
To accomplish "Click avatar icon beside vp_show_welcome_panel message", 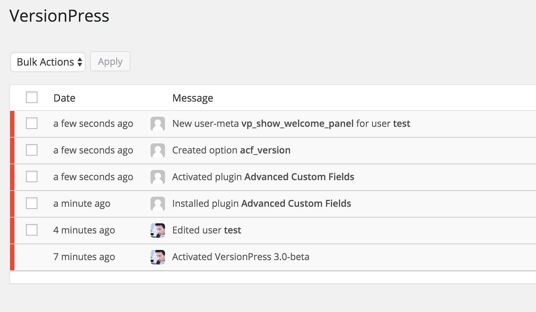I will pyautogui.click(x=158, y=124).
